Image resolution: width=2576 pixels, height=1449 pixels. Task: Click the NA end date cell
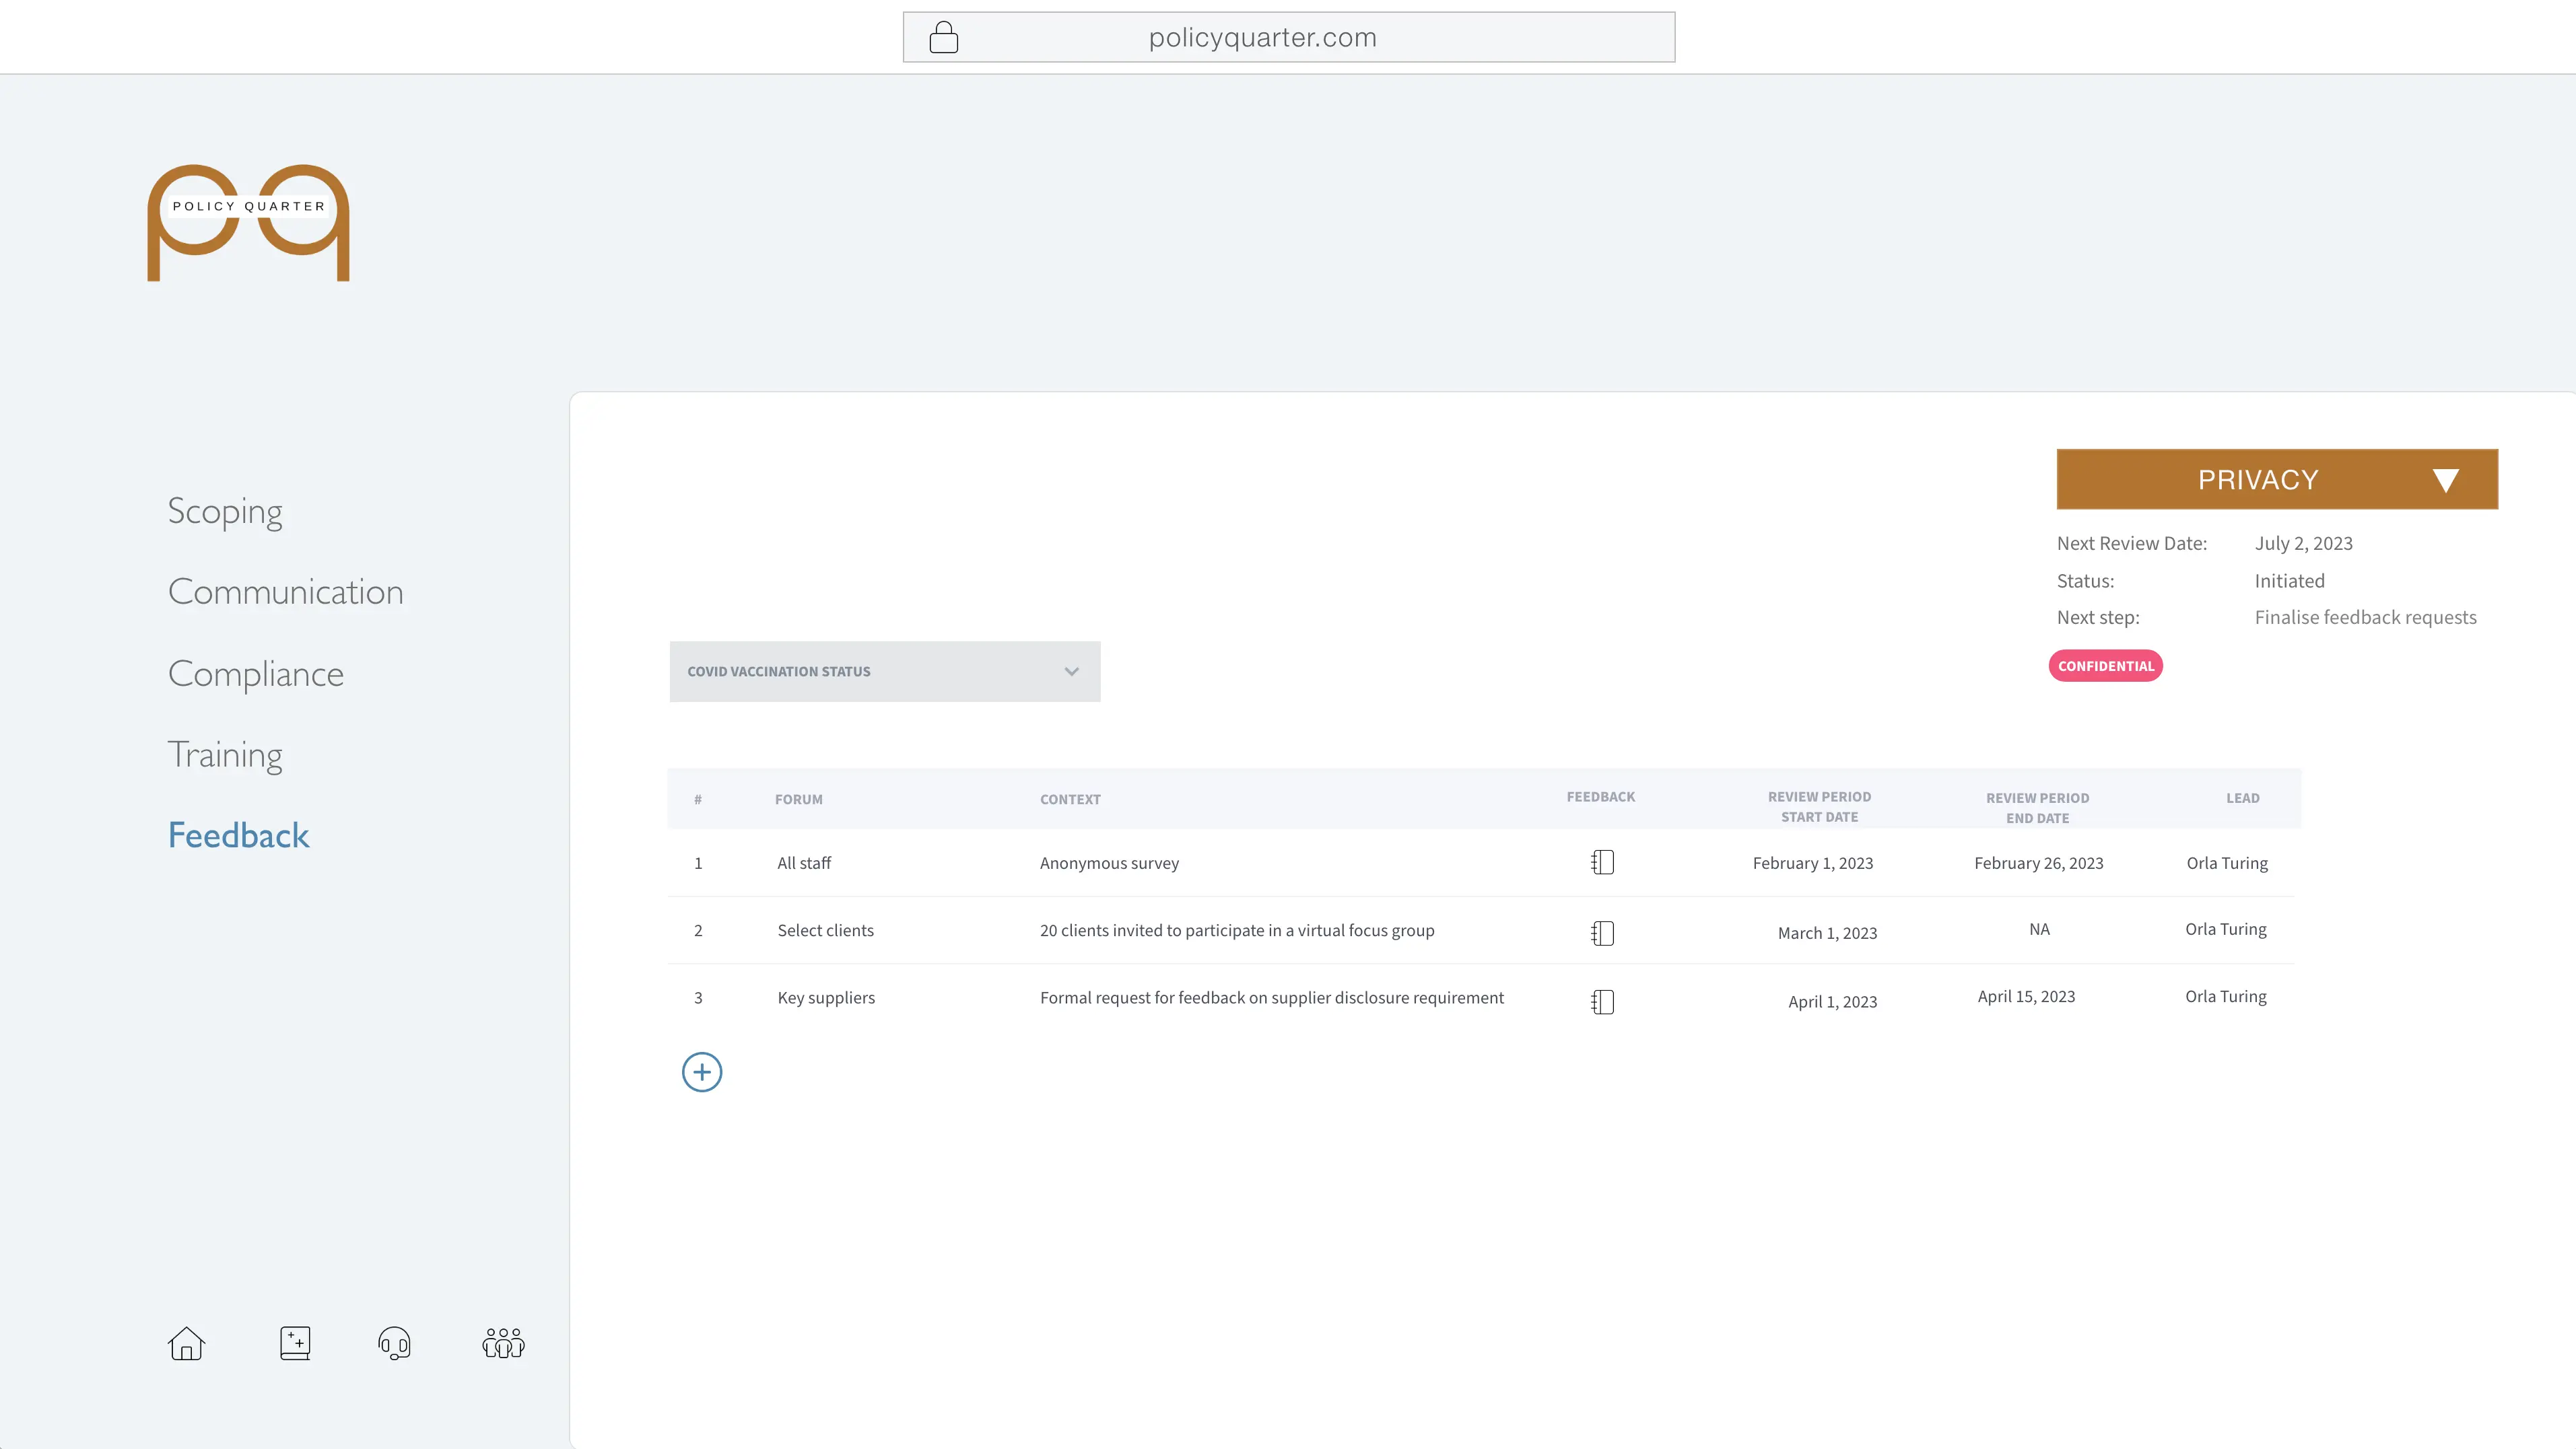coord(2040,929)
